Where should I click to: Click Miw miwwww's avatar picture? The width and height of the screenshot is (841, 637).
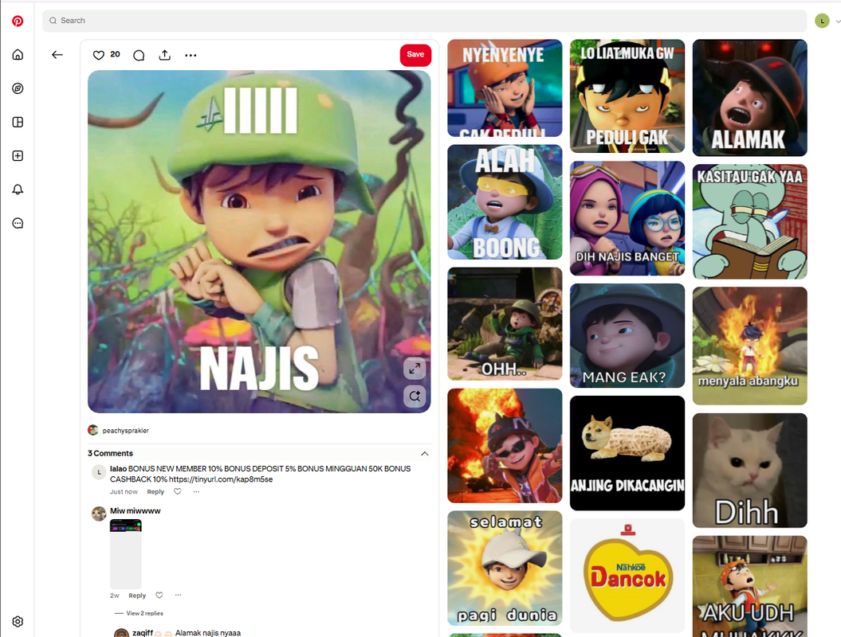99,514
